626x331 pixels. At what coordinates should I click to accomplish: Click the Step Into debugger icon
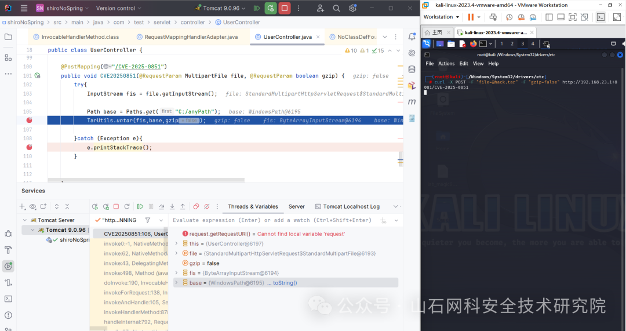(172, 206)
